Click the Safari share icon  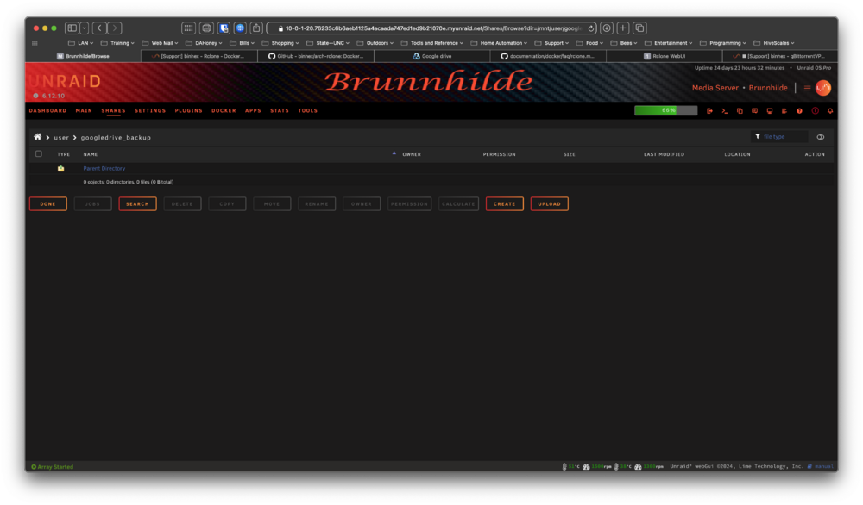pyautogui.click(x=256, y=28)
